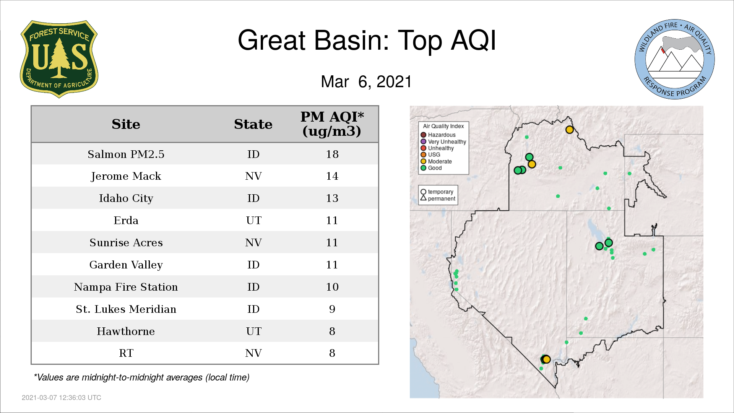
Task: Click the permanent triangle symbol in legend
Action: pos(423,198)
